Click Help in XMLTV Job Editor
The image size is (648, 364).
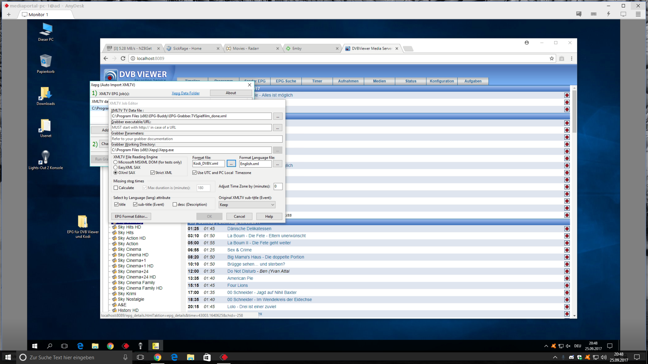269,217
